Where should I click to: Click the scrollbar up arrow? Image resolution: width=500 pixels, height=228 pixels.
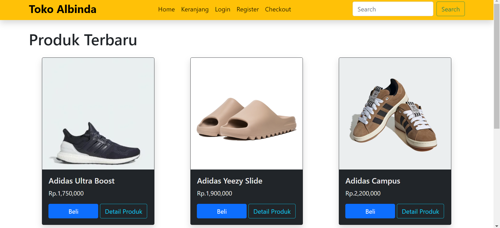[497, 2]
